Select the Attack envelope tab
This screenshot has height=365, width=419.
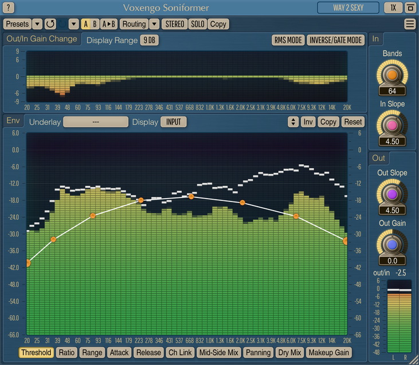119,353
